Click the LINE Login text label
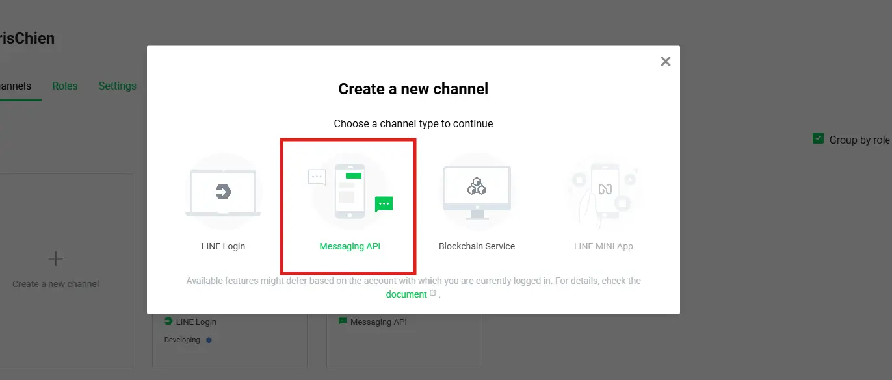The width and height of the screenshot is (892, 380). pos(223,246)
